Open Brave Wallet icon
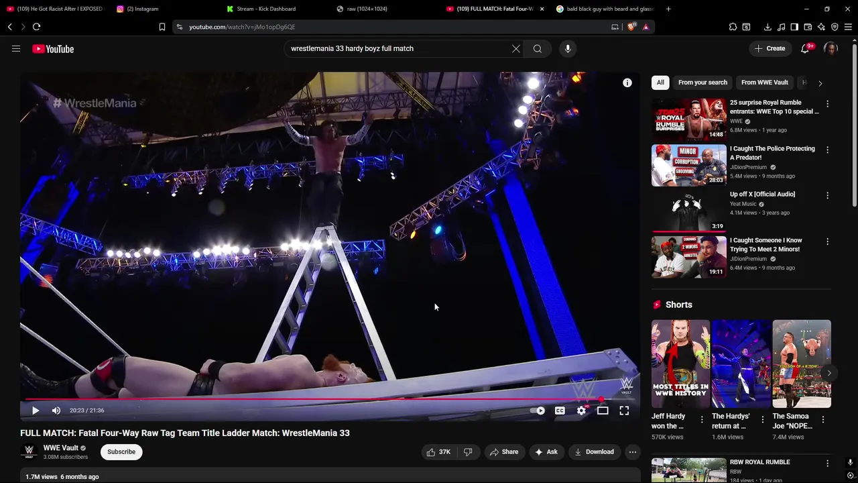 (808, 27)
